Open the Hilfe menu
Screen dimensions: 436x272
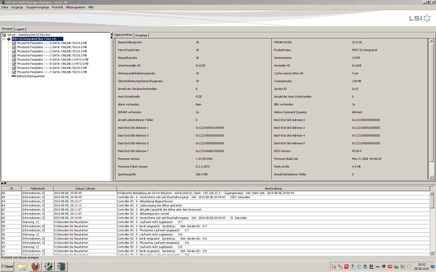[91, 7]
